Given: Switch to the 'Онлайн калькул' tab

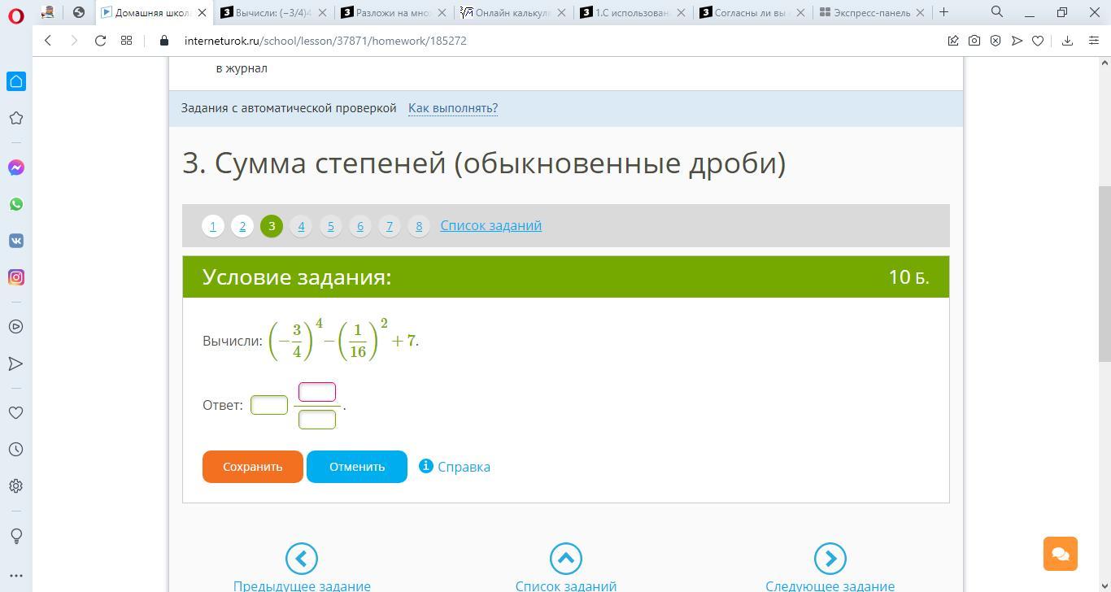Looking at the screenshot, I should coord(513,12).
